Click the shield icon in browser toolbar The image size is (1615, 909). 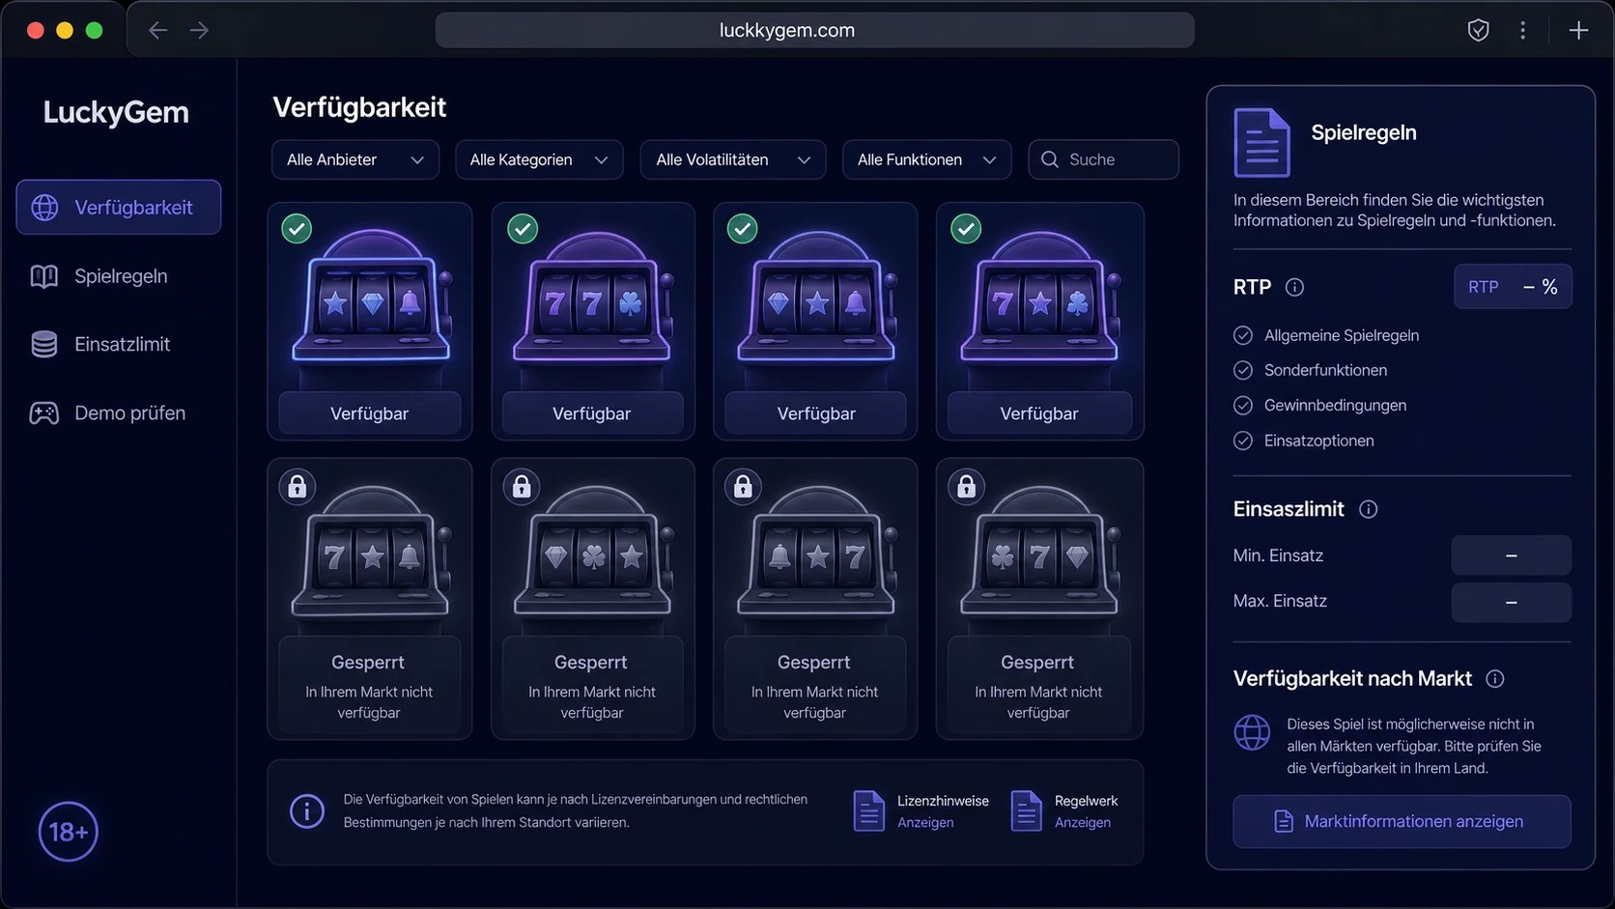click(x=1478, y=30)
